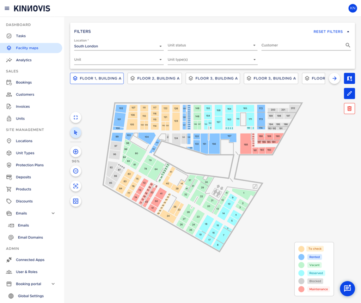This screenshot has width=361, height=303.
Task: Toggle the Rented legend filter
Action: 314,257
